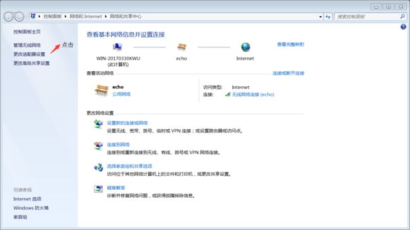Go forward with the forward arrow button
The image size is (410, 230).
19,17
